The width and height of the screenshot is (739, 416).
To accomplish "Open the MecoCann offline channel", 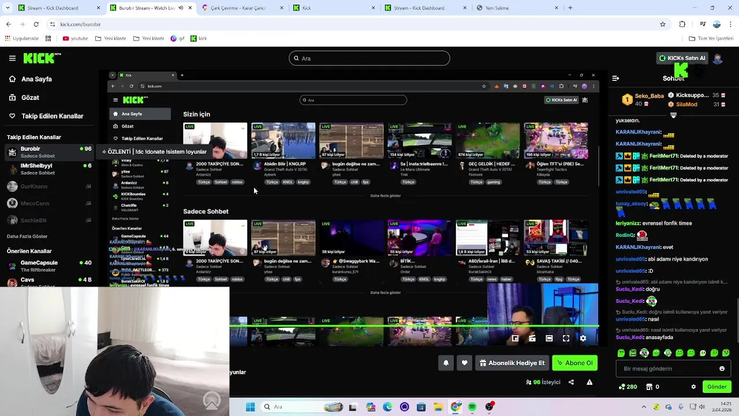I will (49, 203).
